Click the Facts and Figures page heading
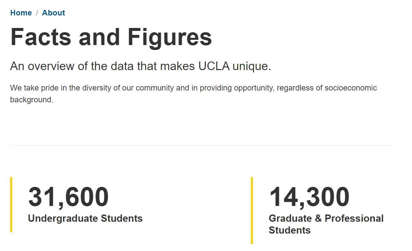This screenshot has width=412, height=251. 111,37
